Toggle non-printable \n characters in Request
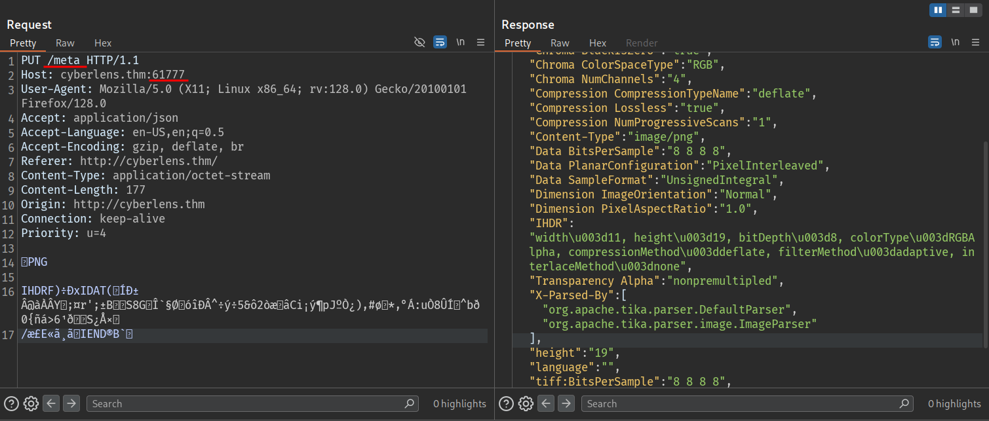This screenshot has width=989, height=421. point(461,43)
